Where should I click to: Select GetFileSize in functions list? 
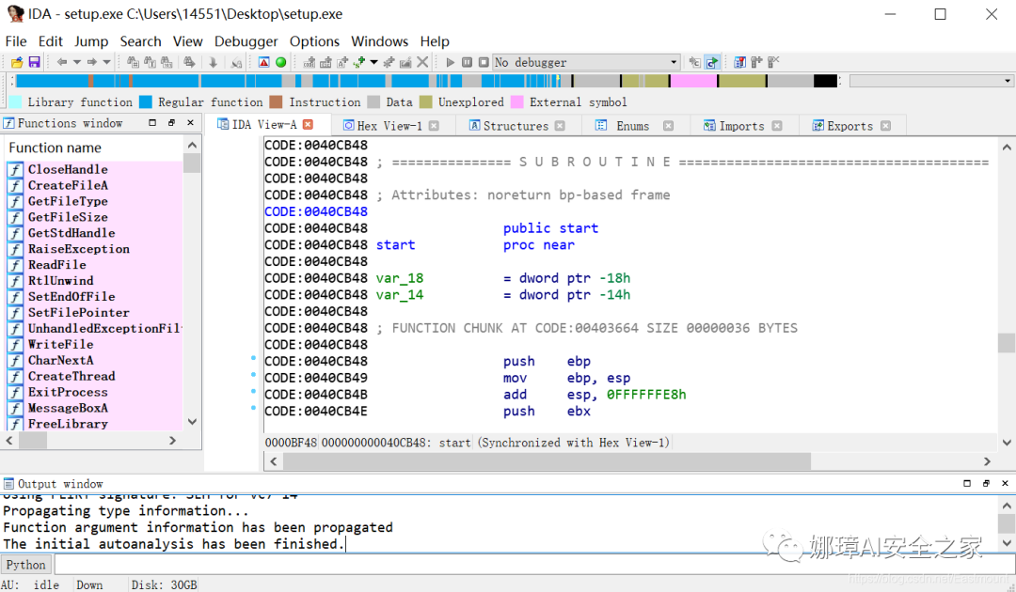point(94,217)
